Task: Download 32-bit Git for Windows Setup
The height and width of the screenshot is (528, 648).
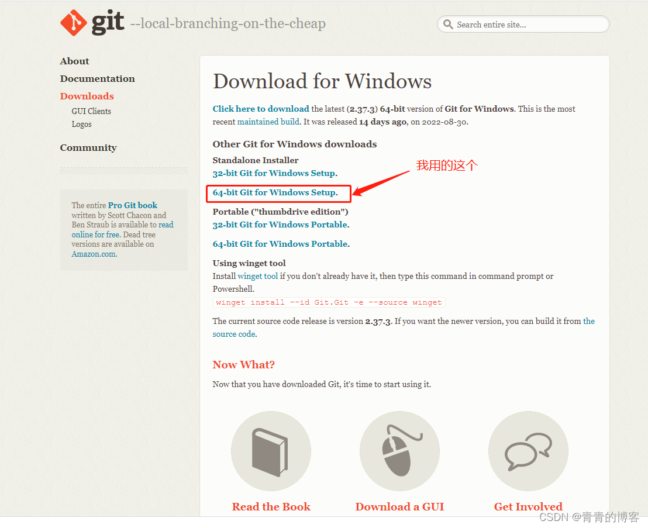Action: click(274, 173)
